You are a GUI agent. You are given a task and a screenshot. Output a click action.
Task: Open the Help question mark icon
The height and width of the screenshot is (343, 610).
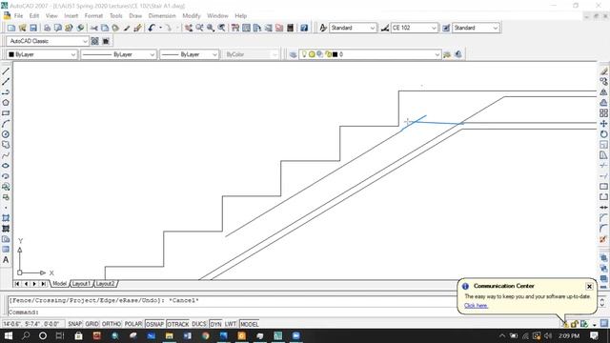[x=304, y=28]
